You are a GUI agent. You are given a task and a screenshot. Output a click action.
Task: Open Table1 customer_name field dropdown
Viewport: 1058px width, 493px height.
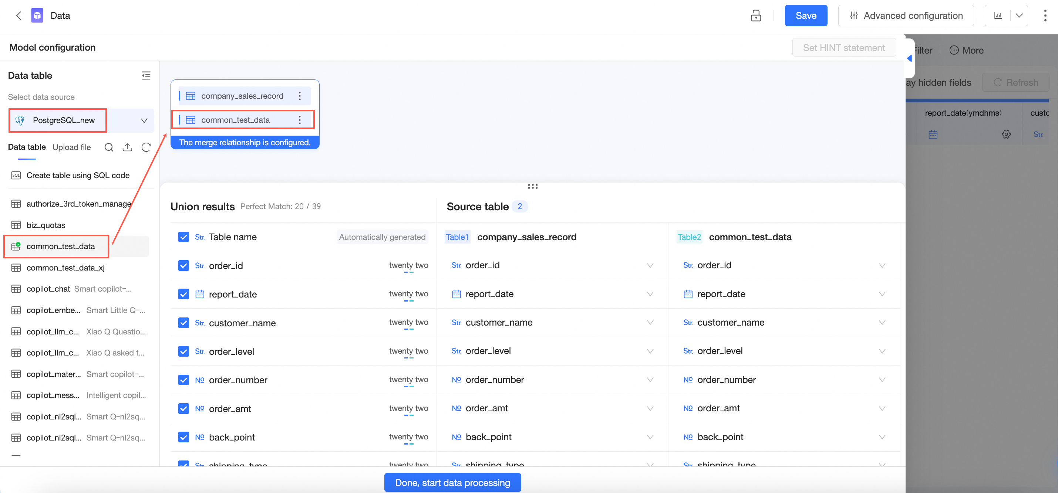pos(650,322)
